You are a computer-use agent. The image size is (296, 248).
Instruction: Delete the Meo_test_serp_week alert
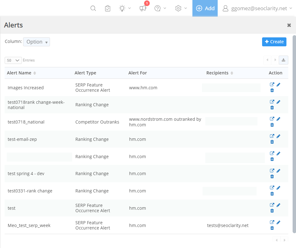tap(272, 228)
